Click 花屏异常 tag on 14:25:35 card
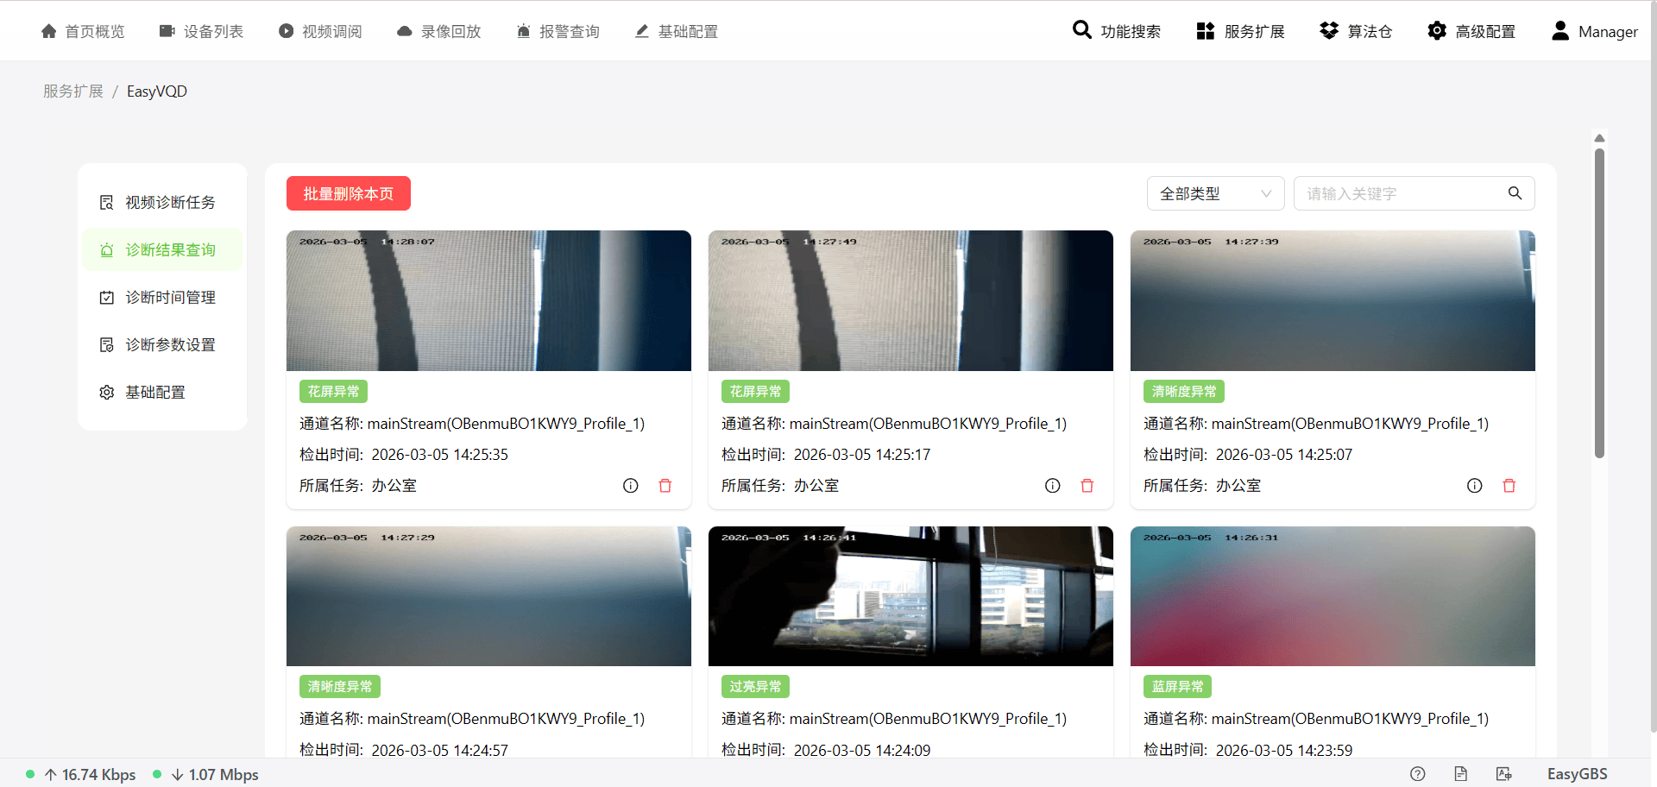 click(334, 391)
